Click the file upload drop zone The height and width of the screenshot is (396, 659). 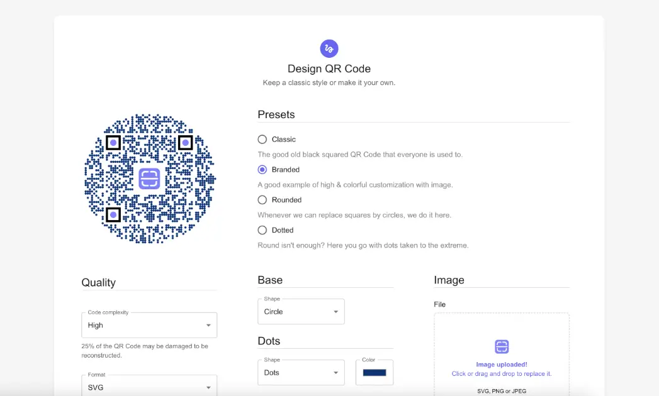click(x=501, y=352)
